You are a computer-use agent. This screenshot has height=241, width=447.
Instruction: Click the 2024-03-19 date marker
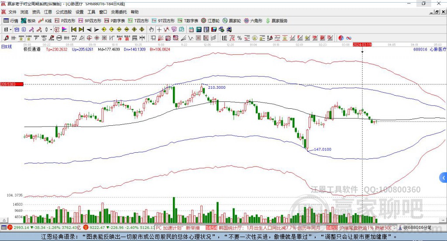click(362, 45)
